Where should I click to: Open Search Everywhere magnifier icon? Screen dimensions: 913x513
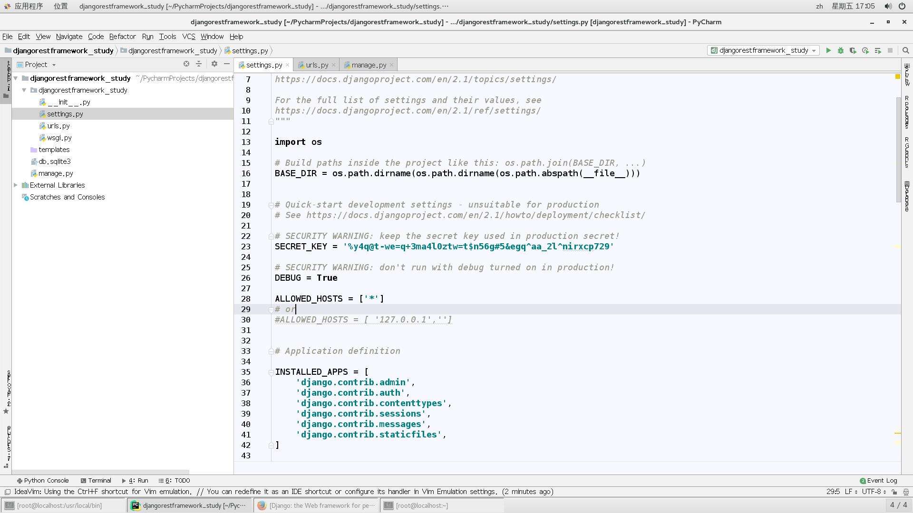click(906, 50)
